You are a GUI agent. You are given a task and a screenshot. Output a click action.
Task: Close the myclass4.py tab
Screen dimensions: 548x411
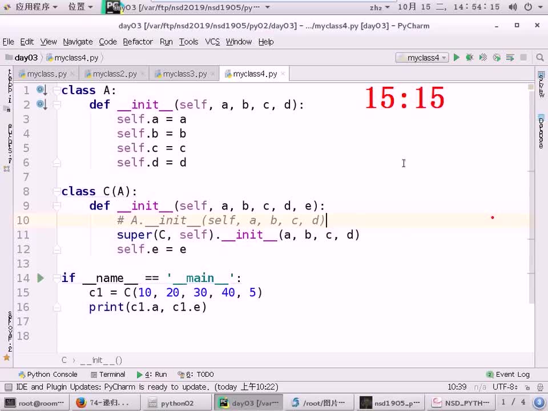pyautogui.click(x=283, y=74)
